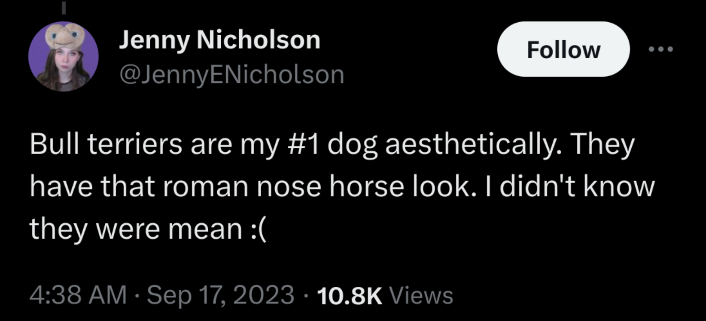Click the Views label
This screenshot has height=321, width=706.
click(x=421, y=295)
